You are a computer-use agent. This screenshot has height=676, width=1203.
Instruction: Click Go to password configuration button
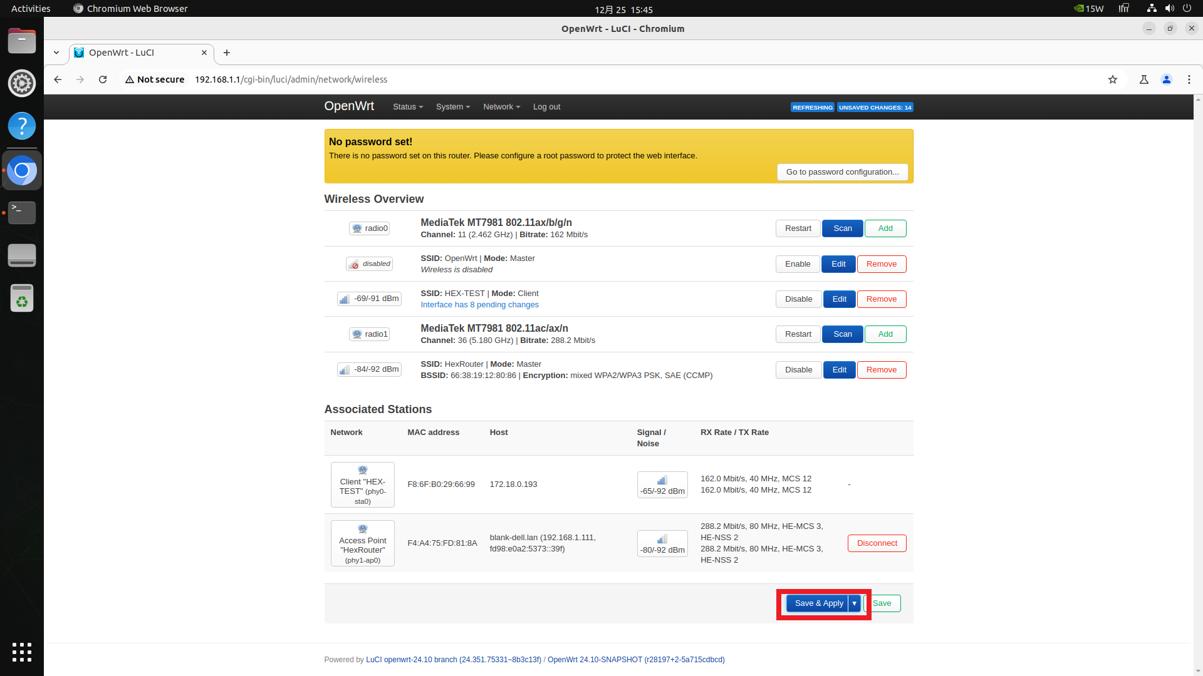[841, 172]
